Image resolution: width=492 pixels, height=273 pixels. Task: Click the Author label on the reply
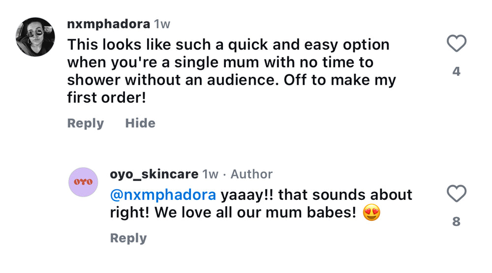[x=251, y=174]
